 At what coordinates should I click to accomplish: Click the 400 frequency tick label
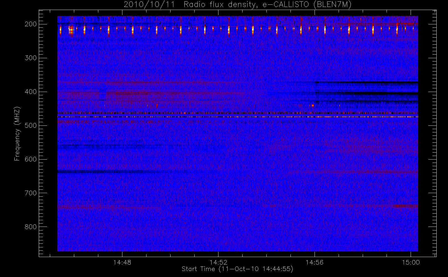(31, 92)
